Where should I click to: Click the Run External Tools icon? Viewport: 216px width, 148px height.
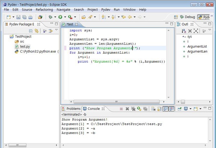(70, 17)
